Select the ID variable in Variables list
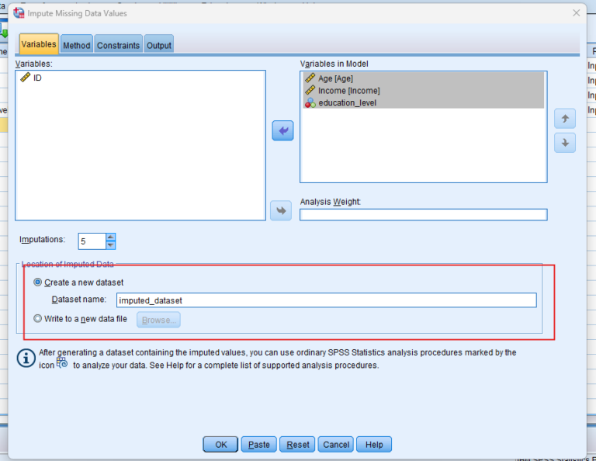This screenshot has width=596, height=461. click(37, 78)
